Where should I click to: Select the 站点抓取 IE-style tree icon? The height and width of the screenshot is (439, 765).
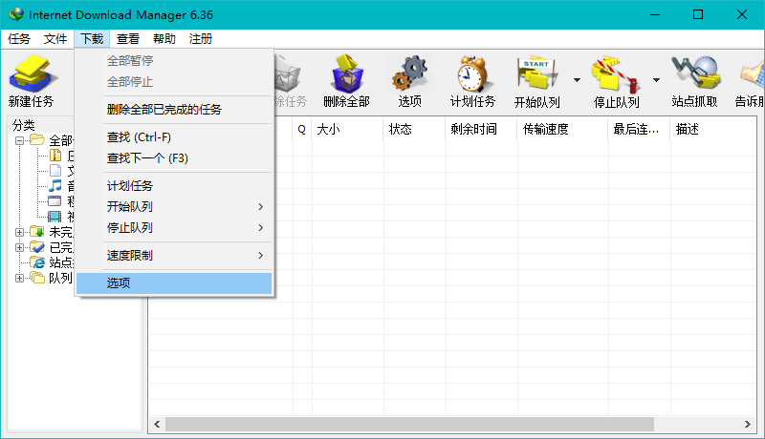coord(37,262)
